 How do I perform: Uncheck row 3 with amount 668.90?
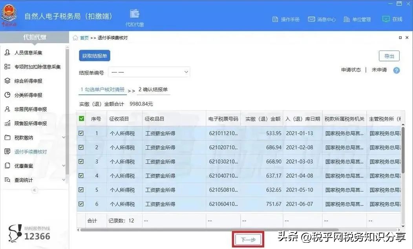(80, 161)
